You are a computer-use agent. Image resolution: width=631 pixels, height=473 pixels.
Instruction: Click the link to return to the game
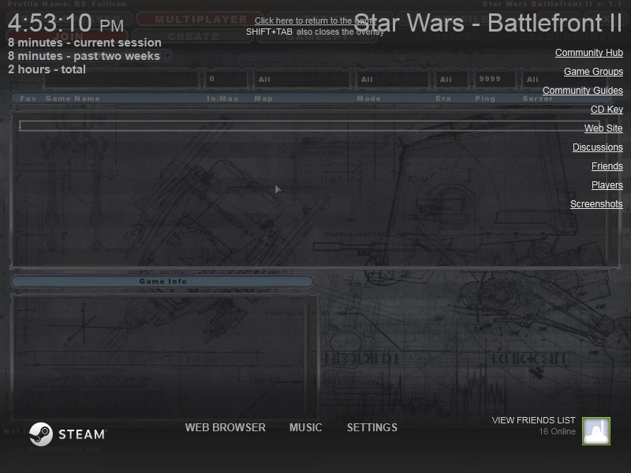[314, 20]
